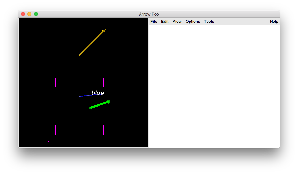The height and width of the screenshot is (174, 298).
Task: Minimize the Arrow Foo window
Action: (29, 14)
